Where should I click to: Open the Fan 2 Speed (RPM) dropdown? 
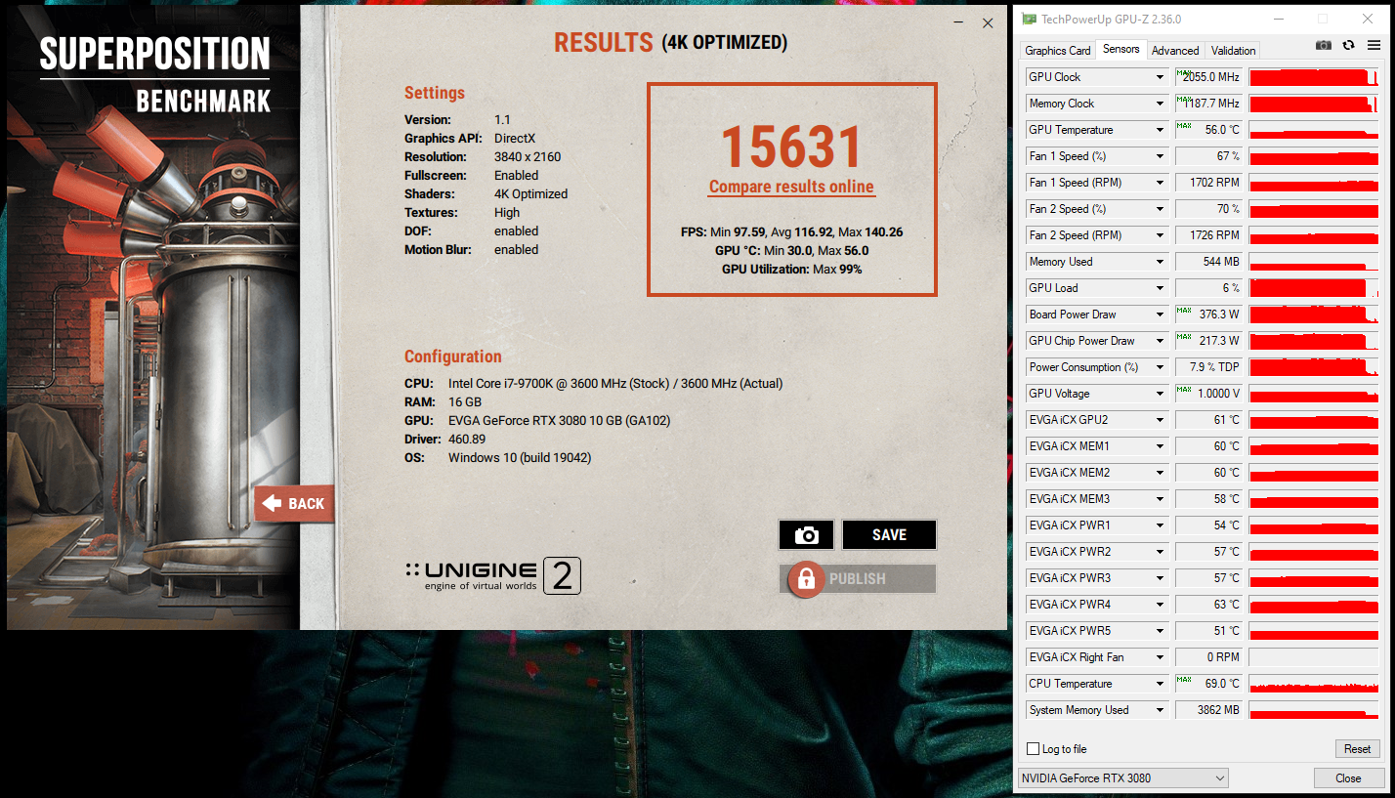pos(1161,235)
